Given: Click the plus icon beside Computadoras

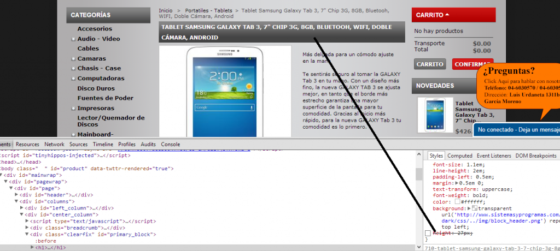Looking at the screenshot, I should tap(73, 78).
